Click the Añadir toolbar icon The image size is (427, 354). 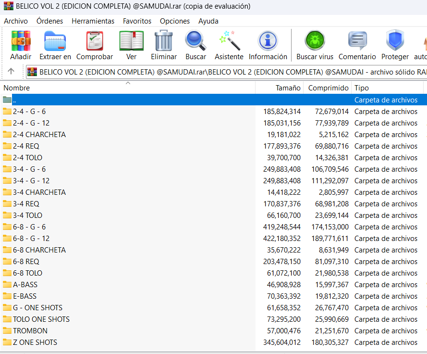tap(21, 41)
